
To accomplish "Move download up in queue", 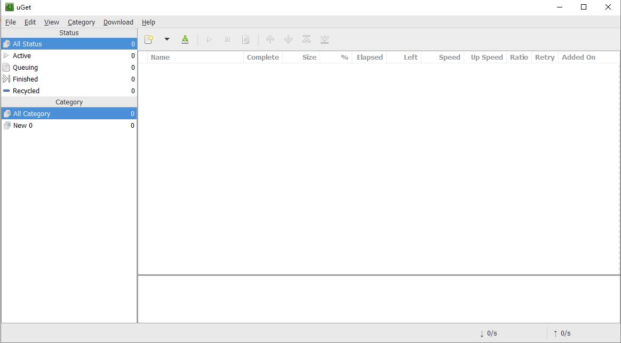I will click(270, 39).
